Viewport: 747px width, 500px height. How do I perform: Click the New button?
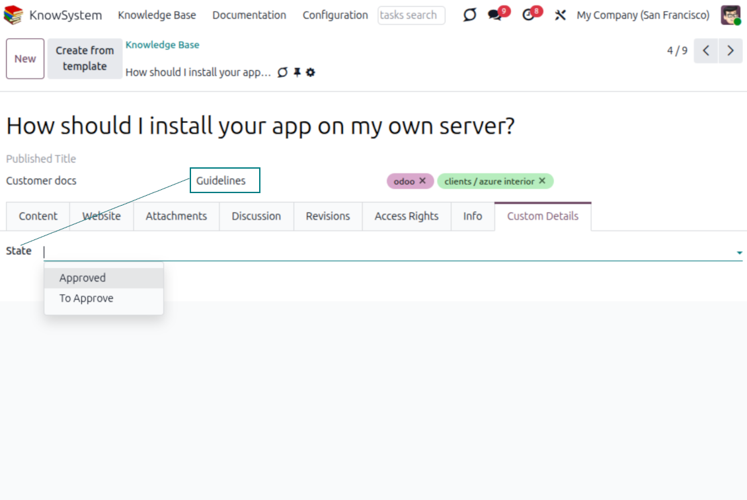[x=25, y=59]
